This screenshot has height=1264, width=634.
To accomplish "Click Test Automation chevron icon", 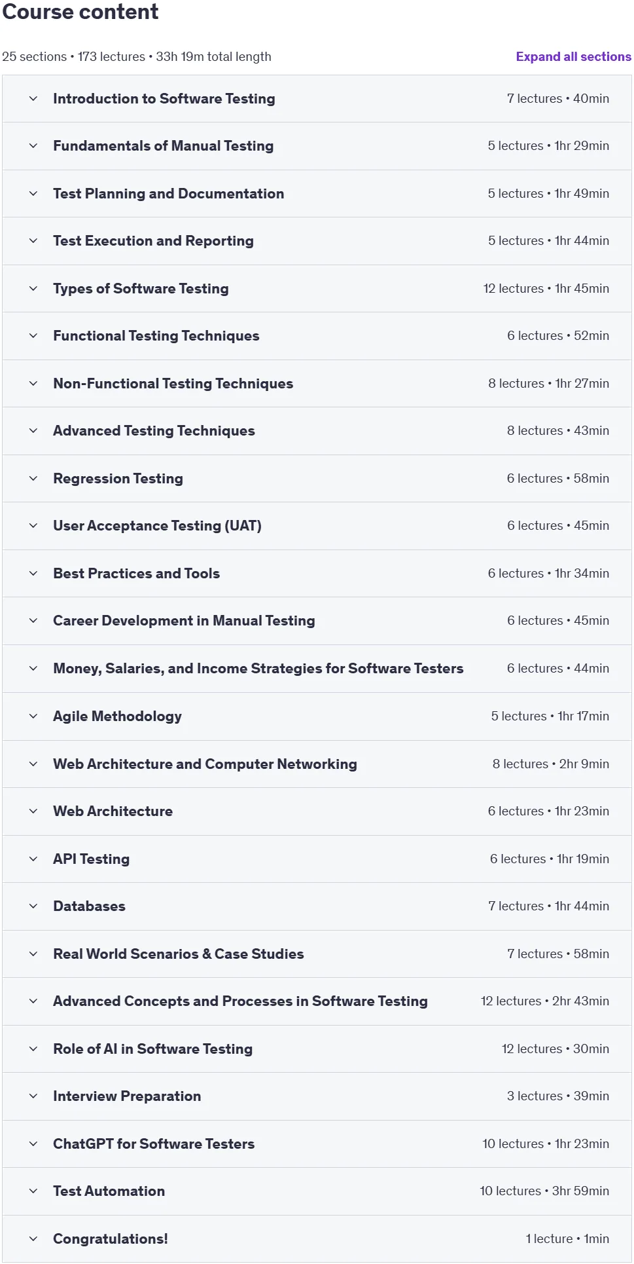I will pyautogui.click(x=33, y=1191).
